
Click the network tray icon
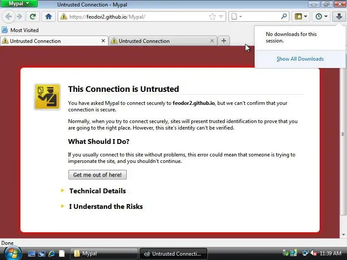305,253
